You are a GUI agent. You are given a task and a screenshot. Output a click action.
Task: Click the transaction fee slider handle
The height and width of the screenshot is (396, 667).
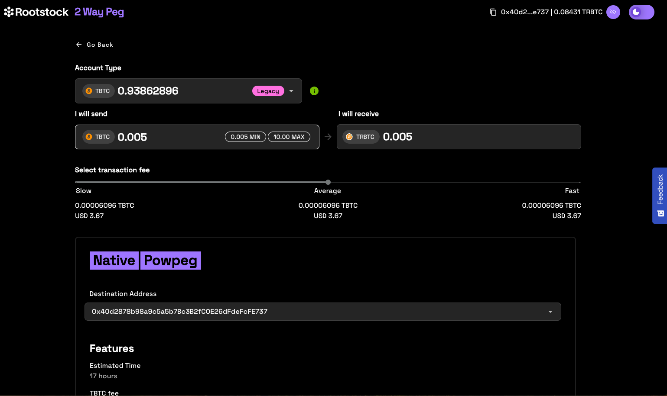[328, 182]
